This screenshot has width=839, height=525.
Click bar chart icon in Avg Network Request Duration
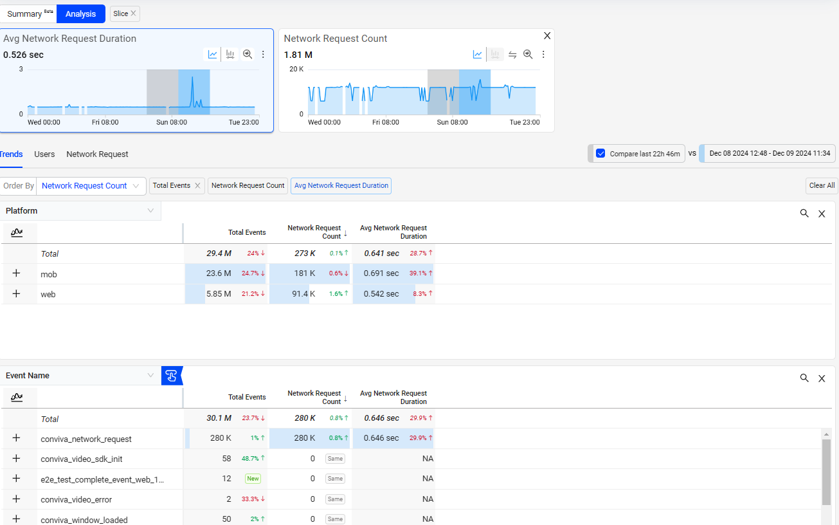(x=230, y=55)
